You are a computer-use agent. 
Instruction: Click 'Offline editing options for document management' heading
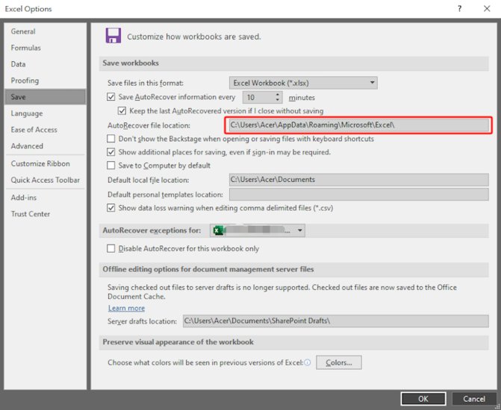tap(208, 269)
